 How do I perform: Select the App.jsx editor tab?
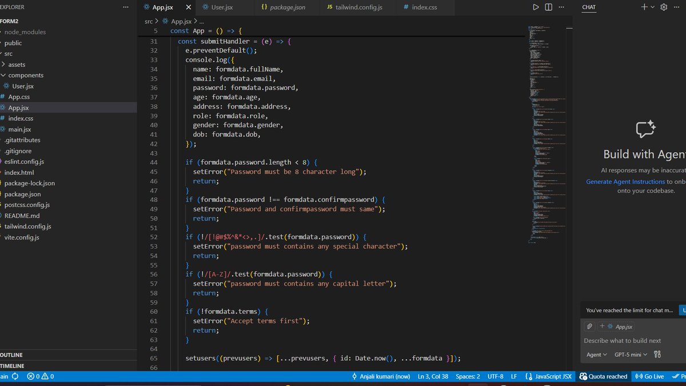[162, 7]
